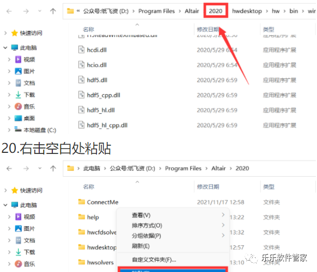
Task: Choose 刷新(E) from context menu
Action: (173, 246)
